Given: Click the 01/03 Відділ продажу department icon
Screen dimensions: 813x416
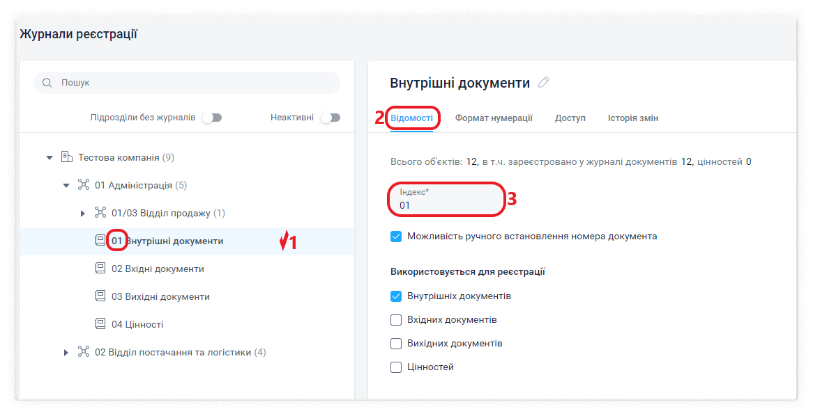Looking at the screenshot, I should (x=101, y=213).
